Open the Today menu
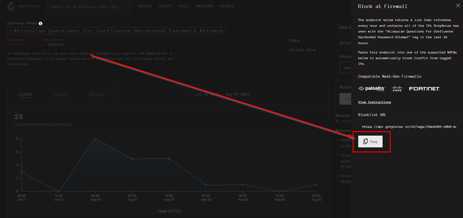Screen dimensions: 463x218 click(165, 6)
